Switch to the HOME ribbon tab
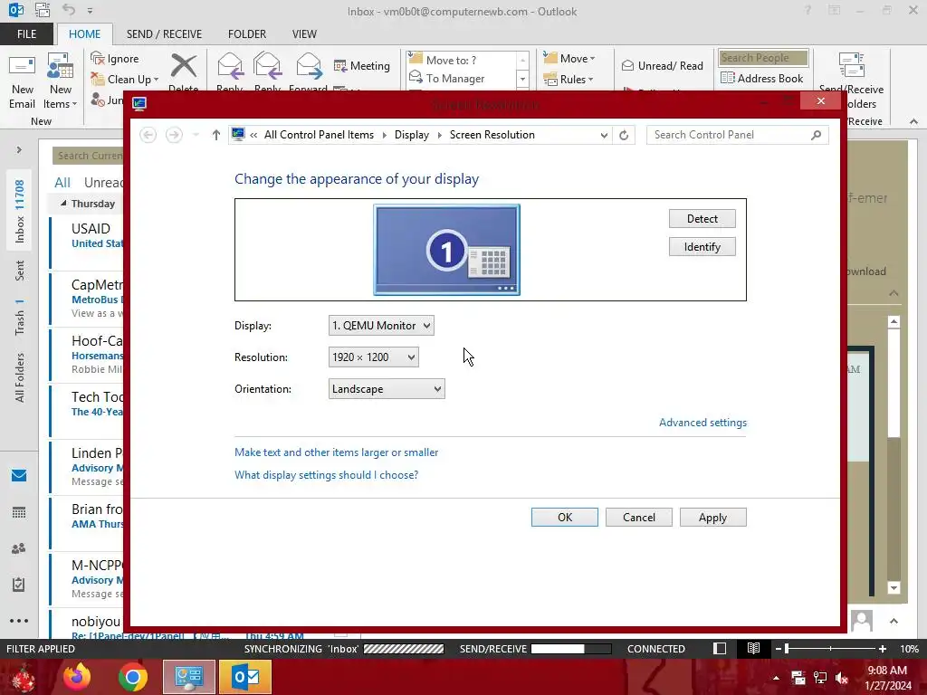The width and height of the screenshot is (927, 695). click(84, 34)
